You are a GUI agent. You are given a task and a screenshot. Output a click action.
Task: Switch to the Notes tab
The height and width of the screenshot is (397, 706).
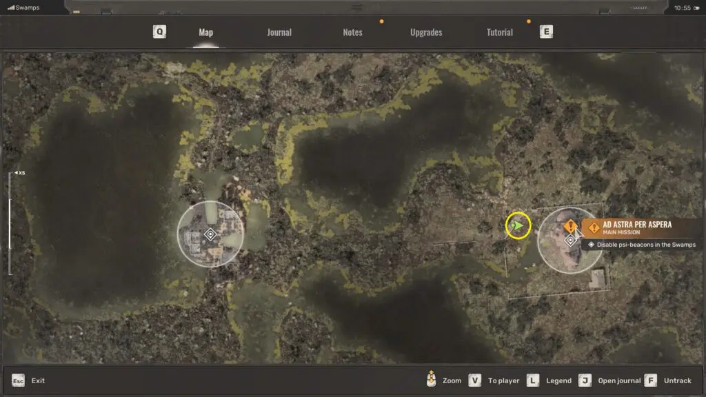click(x=352, y=32)
